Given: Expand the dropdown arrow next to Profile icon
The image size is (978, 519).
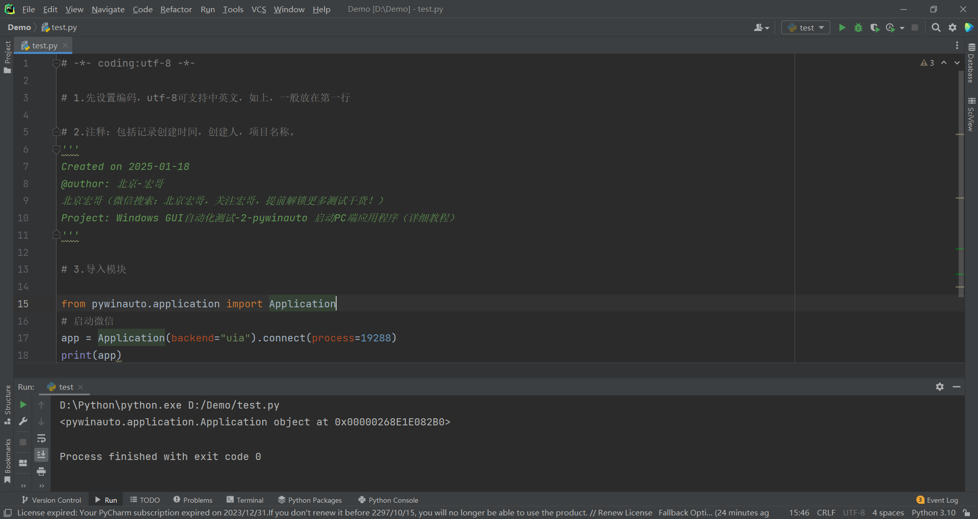Looking at the screenshot, I should (x=902, y=28).
